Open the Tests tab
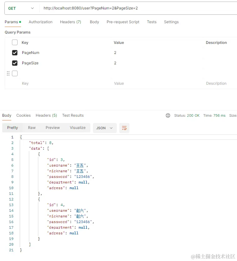Screen dimensions: 237x261 coord(152,22)
